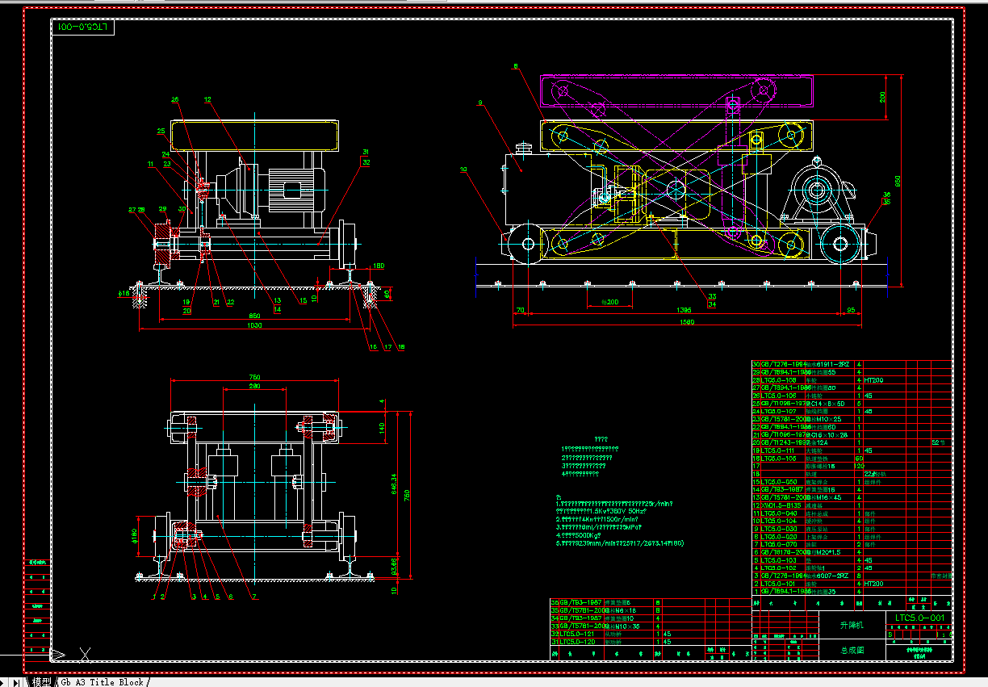Click the 1580 overall length dimension

click(686, 322)
